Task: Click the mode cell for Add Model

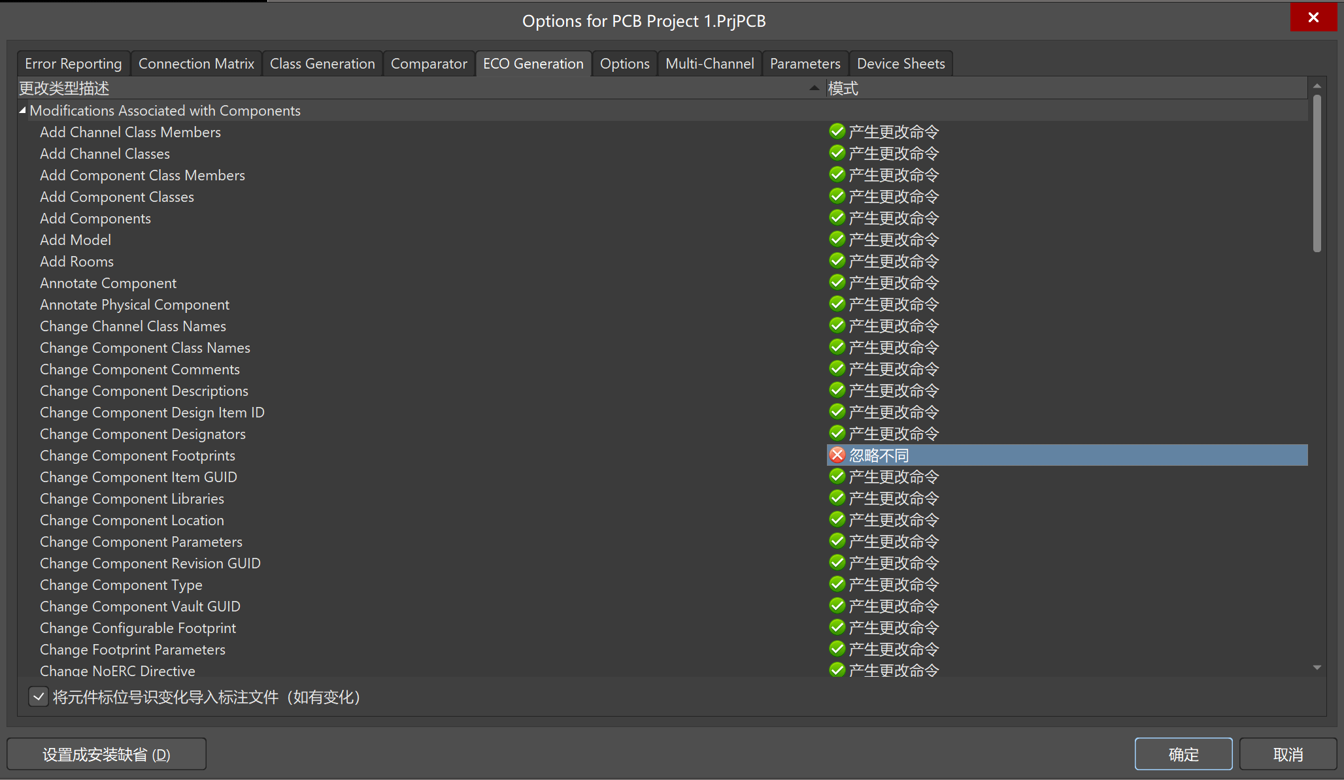Action: [893, 240]
